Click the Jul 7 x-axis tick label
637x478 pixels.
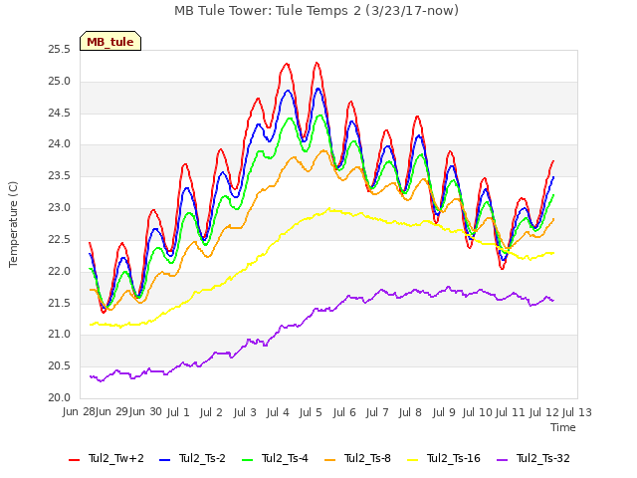coord(377,412)
